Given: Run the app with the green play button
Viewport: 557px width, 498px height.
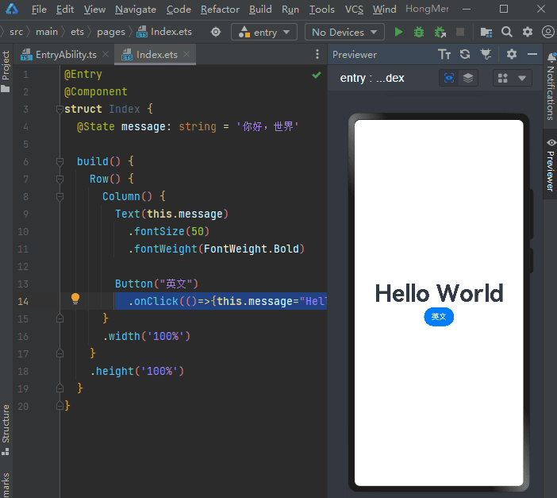Looking at the screenshot, I should coord(398,33).
